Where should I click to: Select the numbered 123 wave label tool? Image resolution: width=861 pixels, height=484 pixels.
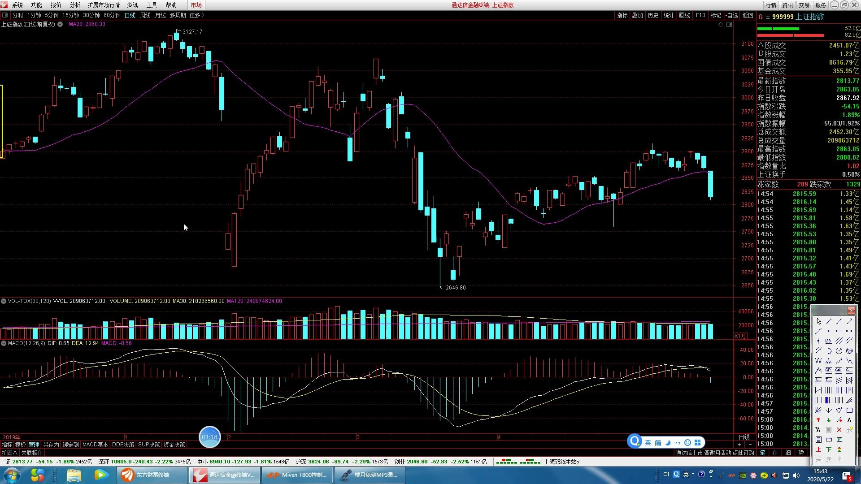(x=829, y=341)
